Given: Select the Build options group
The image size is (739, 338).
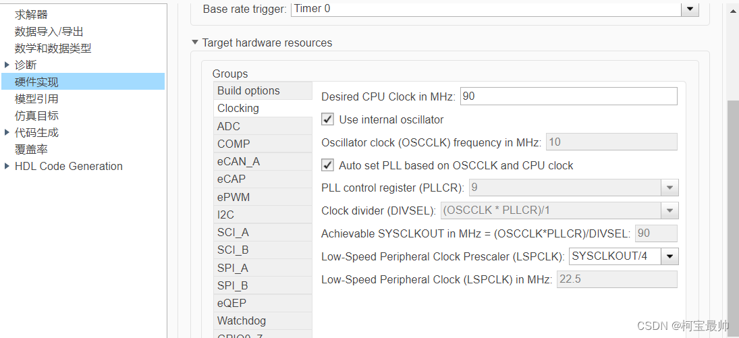Looking at the screenshot, I should pos(248,91).
